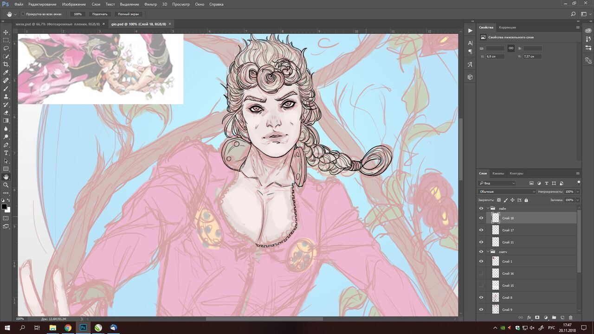
Task: Show hidden layer Слой 16
Action: [x=481, y=274]
